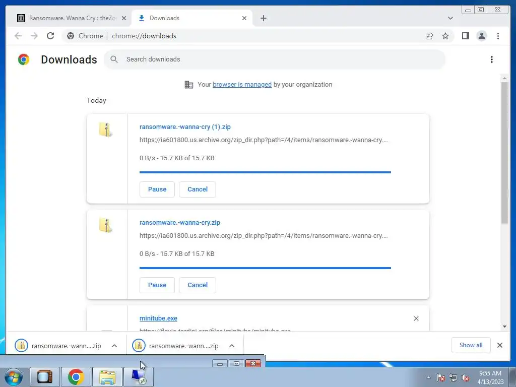Open the minitube.exe download link

[158, 318]
